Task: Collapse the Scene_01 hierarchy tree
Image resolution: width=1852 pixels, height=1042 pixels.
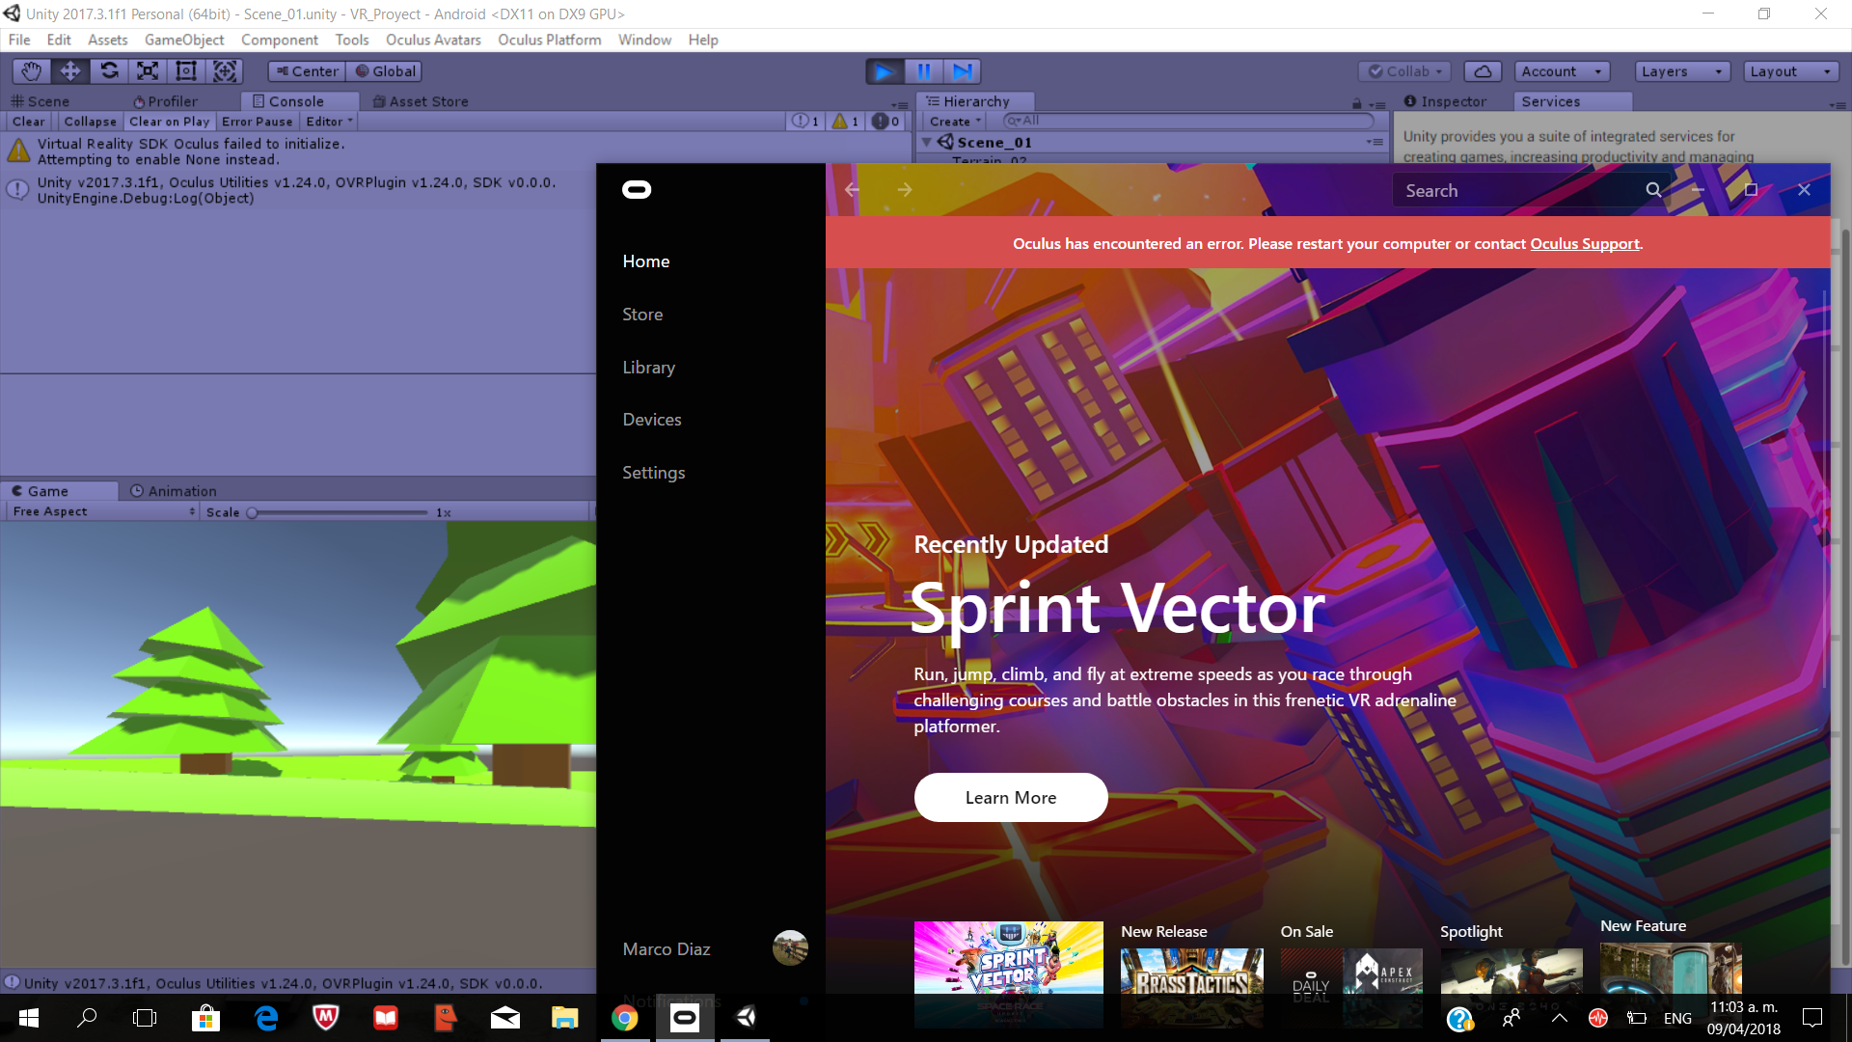Action: pos(927,142)
